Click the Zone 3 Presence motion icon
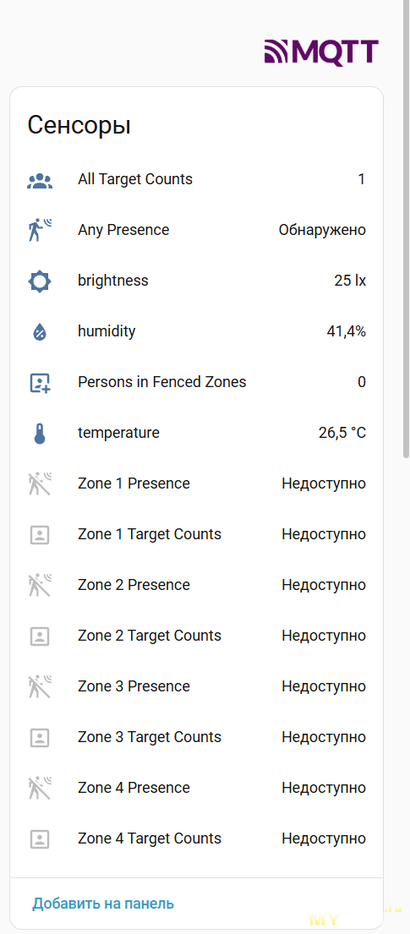This screenshot has height=934, width=410. pos(40,686)
